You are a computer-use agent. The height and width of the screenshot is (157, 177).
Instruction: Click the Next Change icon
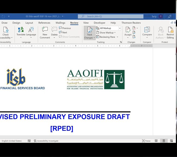134,37
